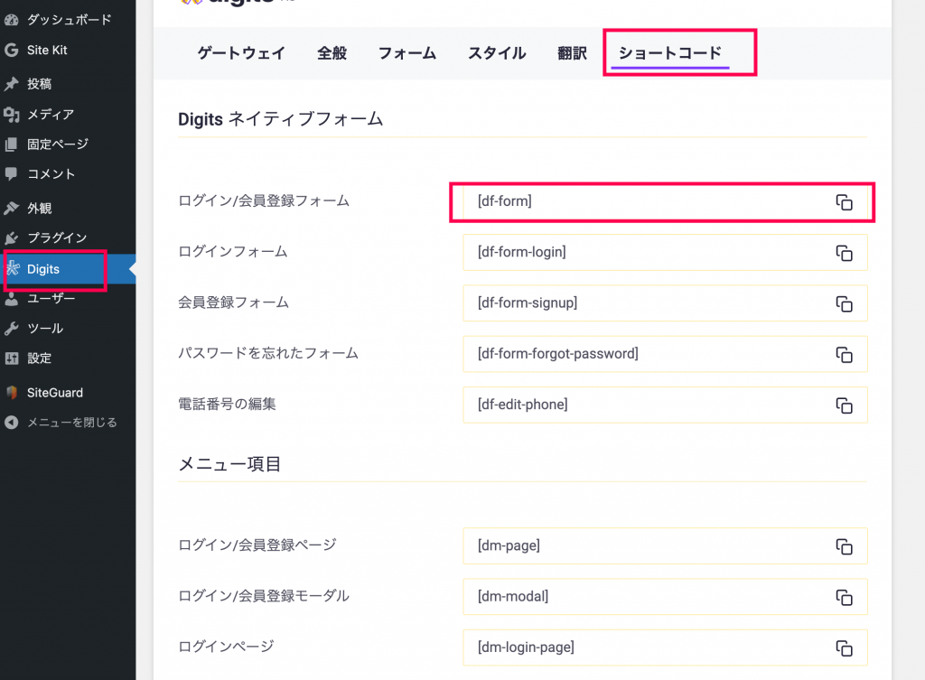
Task: Click the プラグイン plug icon
Action: click(11, 238)
